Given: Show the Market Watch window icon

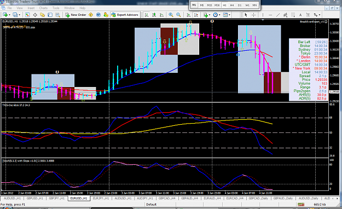Looking at the screenshot, I should pos(27,15).
